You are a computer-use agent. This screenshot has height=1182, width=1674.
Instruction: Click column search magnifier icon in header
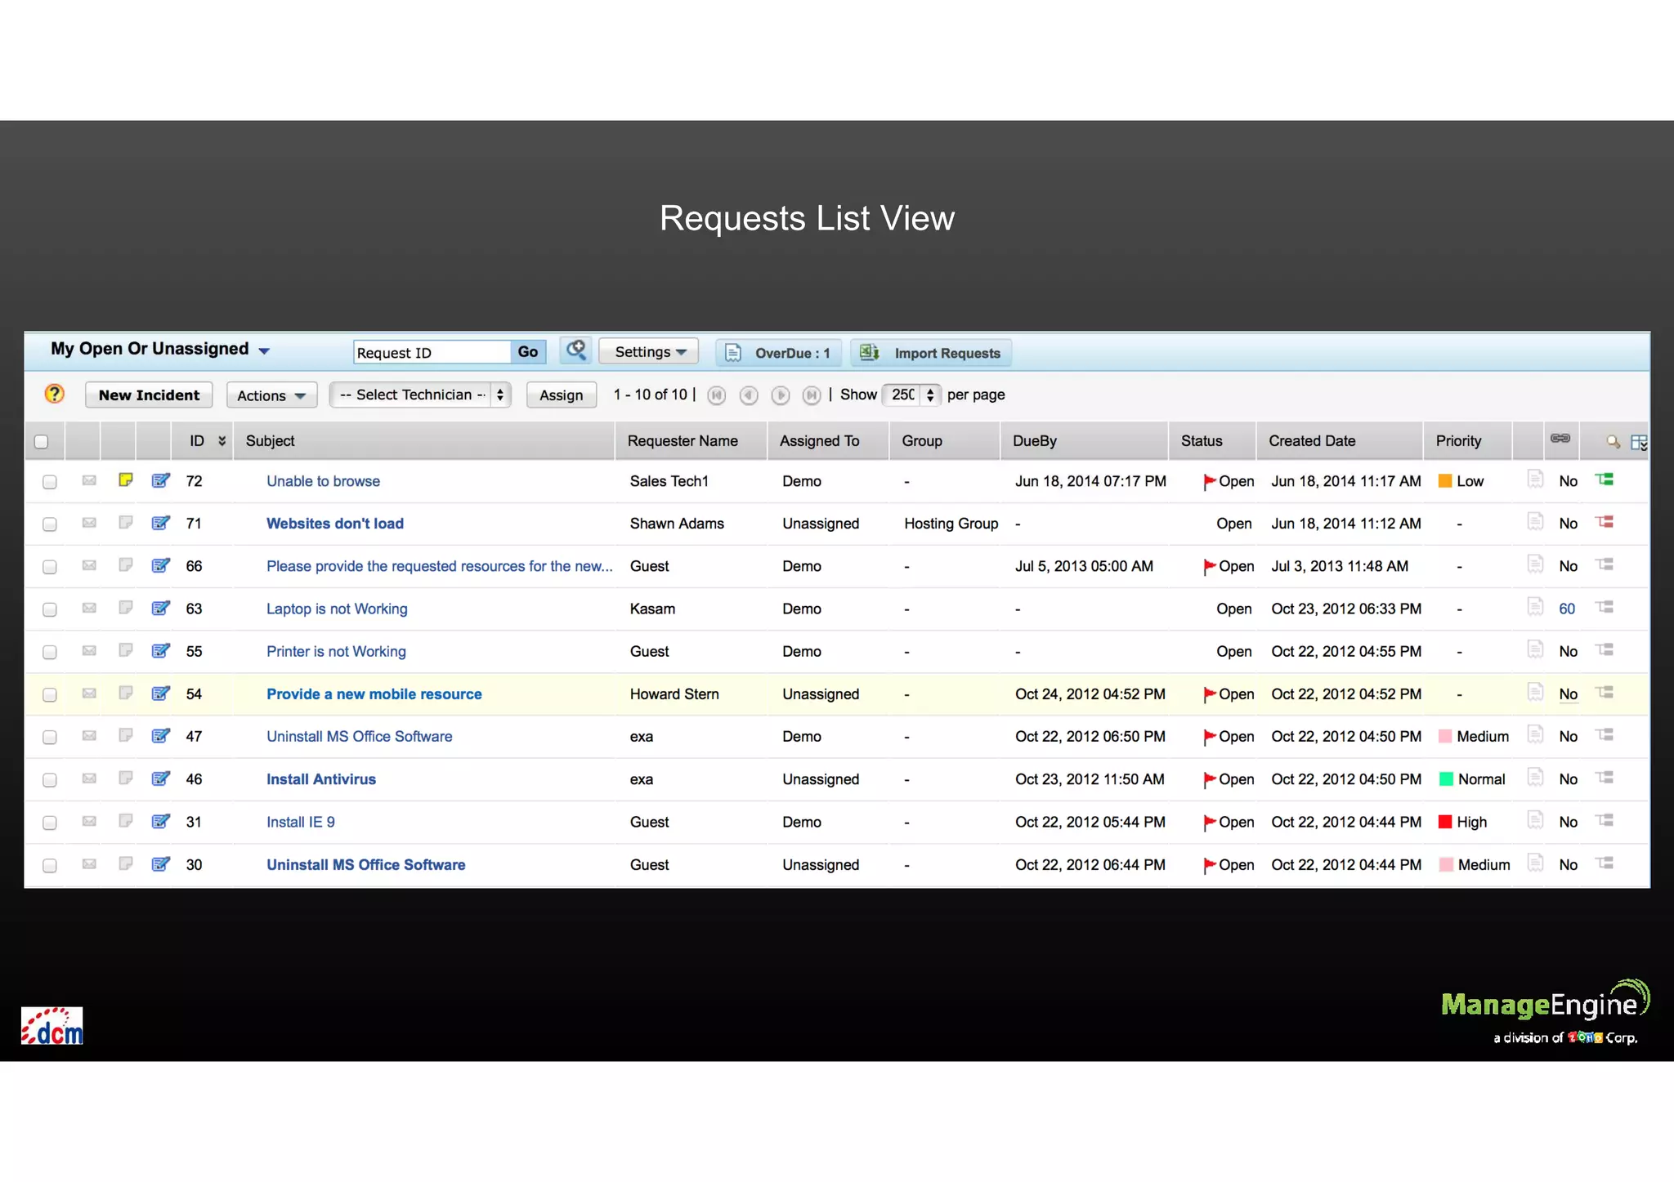click(1613, 442)
